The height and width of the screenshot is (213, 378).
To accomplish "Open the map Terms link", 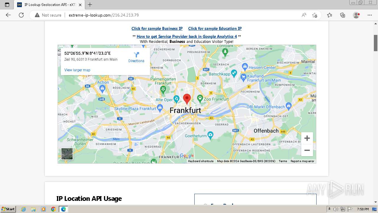I will (283, 161).
